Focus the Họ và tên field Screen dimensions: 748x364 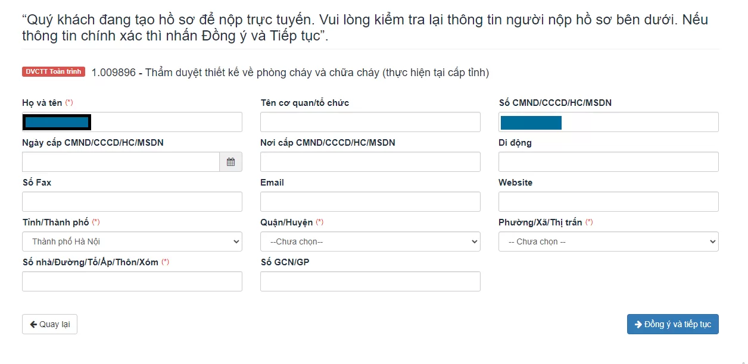132,122
